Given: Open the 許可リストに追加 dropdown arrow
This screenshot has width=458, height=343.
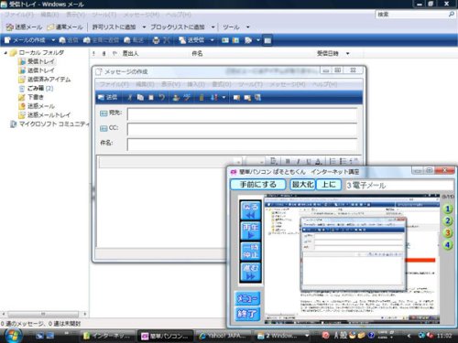Looking at the screenshot, I should (x=144, y=27).
